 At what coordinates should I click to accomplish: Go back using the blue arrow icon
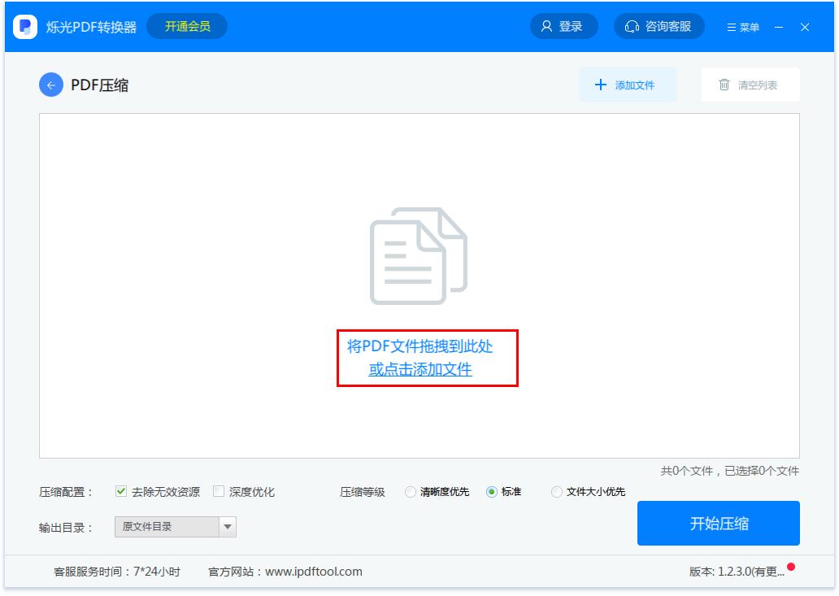(51, 83)
